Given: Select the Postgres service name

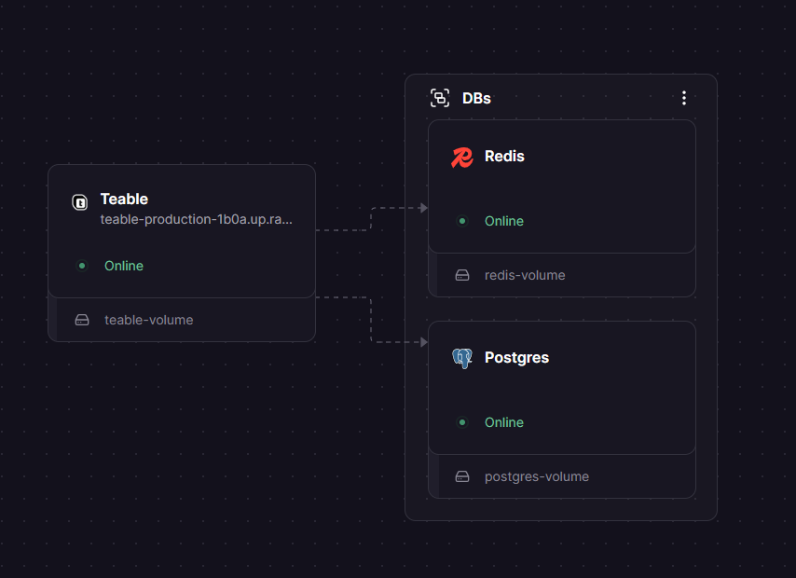Looking at the screenshot, I should pyautogui.click(x=516, y=358).
